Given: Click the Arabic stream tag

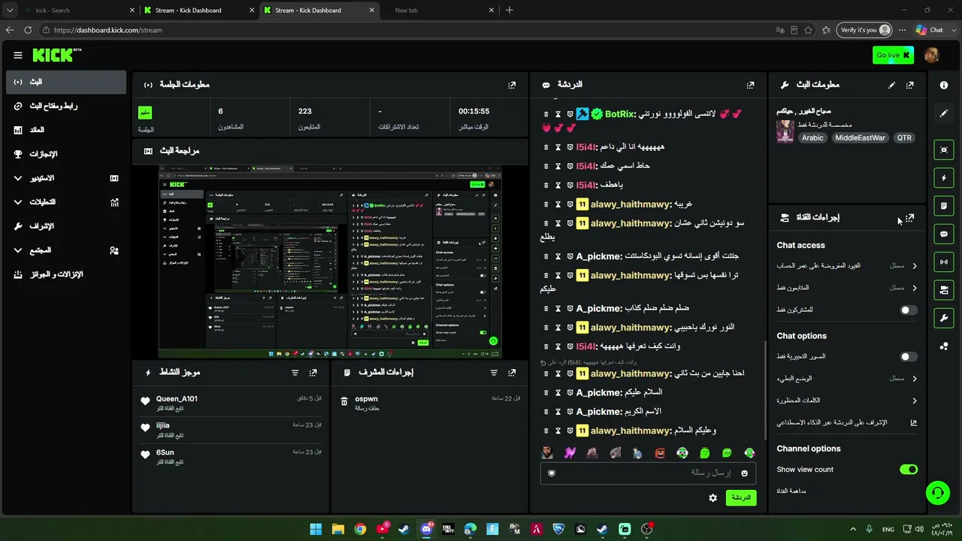Looking at the screenshot, I should coord(812,138).
